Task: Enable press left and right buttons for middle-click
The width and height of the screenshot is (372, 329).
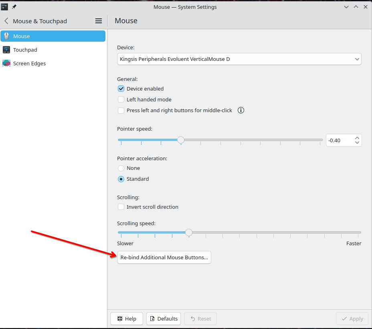Action: (121, 110)
